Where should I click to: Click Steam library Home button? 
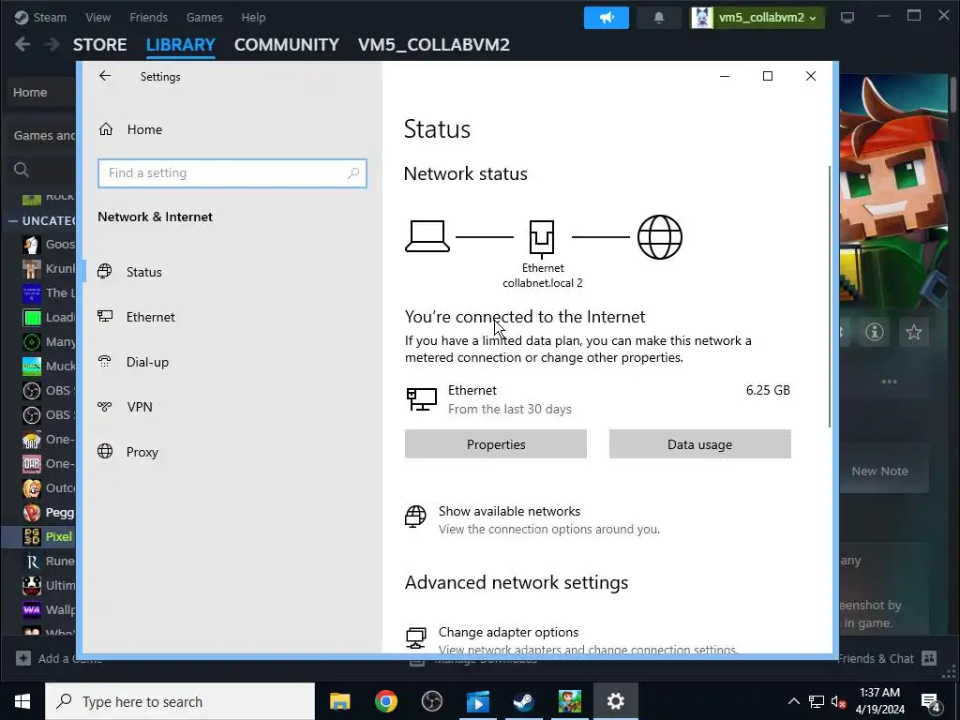point(39,93)
